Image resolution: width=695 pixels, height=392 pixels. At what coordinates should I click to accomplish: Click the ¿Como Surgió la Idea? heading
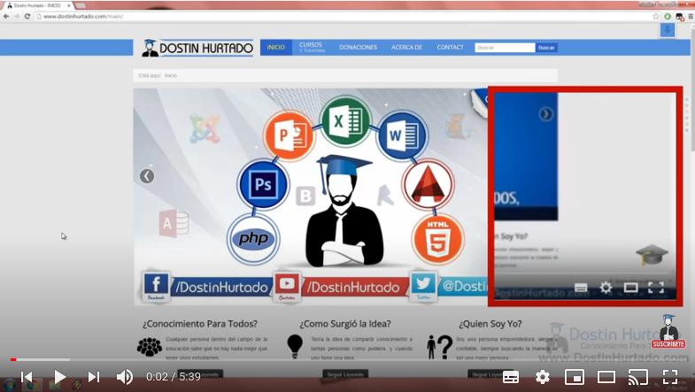point(345,324)
